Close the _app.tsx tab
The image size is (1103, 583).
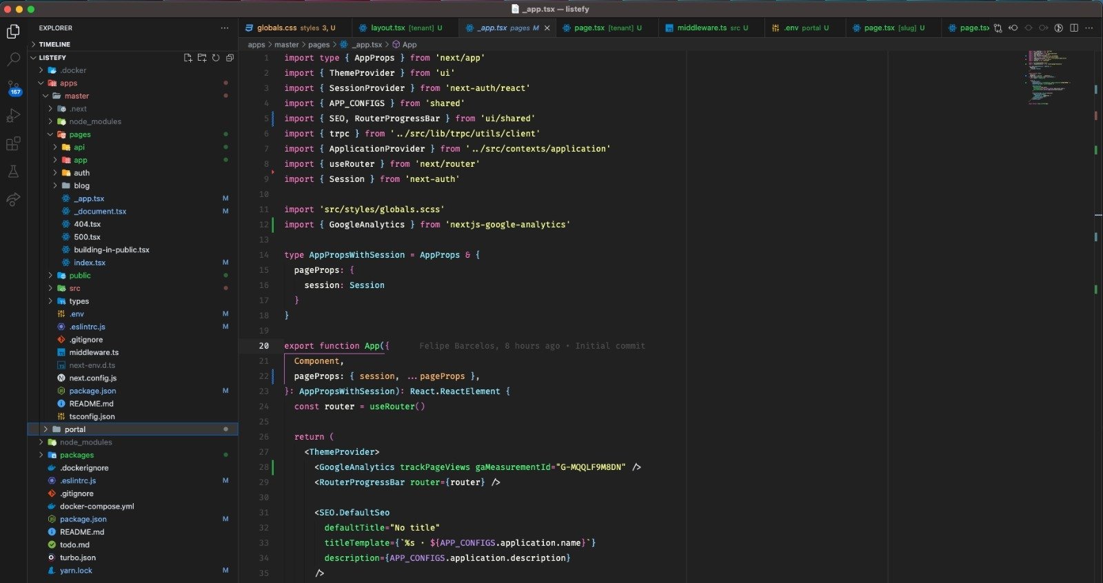click(547, 28)
